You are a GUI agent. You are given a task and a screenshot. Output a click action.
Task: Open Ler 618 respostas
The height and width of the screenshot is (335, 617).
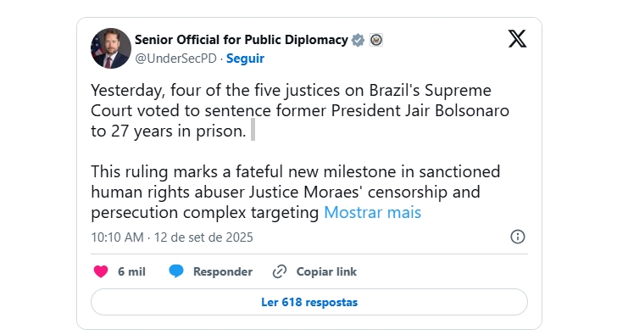coord(309,302)
